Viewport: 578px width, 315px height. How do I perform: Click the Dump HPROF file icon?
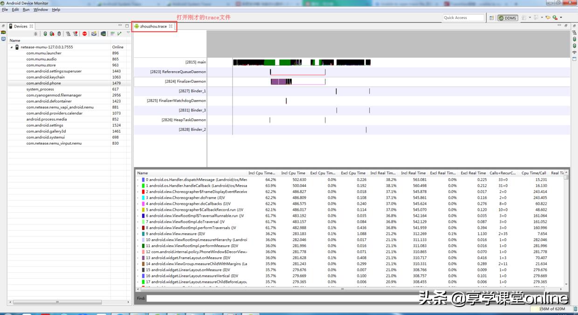tap(52, 34)
